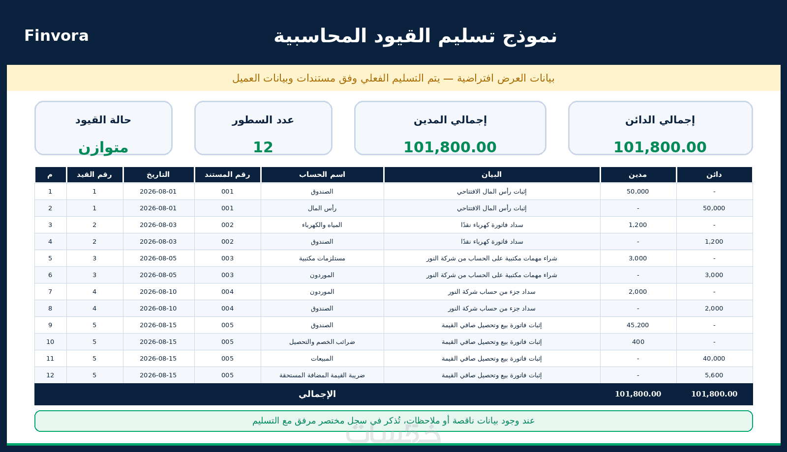Click the 40,000 credit amount cell
The image size is (787, 452).
714,359
